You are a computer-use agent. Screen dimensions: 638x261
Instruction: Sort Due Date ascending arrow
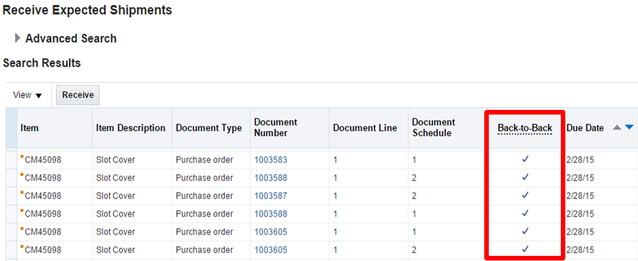click(617, 128)
